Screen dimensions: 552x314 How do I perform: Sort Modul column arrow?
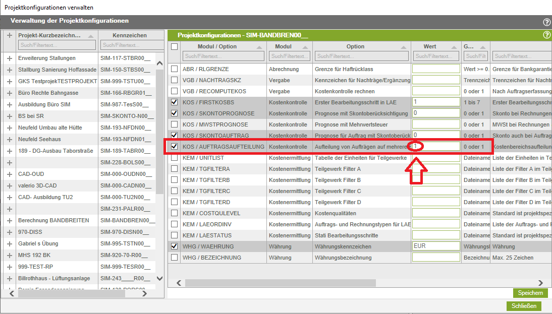click(305, 47)
